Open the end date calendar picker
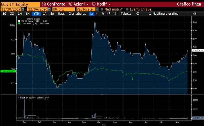 tap(50, 9)
